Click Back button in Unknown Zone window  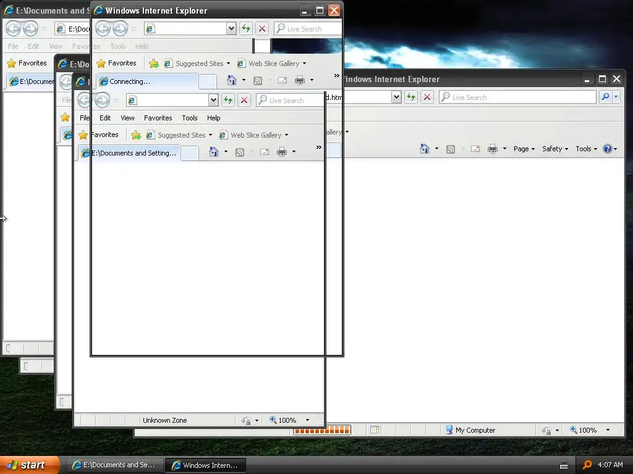[84, 100]
